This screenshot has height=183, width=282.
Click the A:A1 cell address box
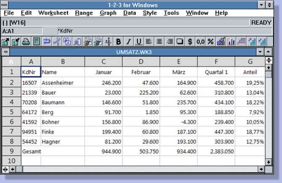[22, 31]
